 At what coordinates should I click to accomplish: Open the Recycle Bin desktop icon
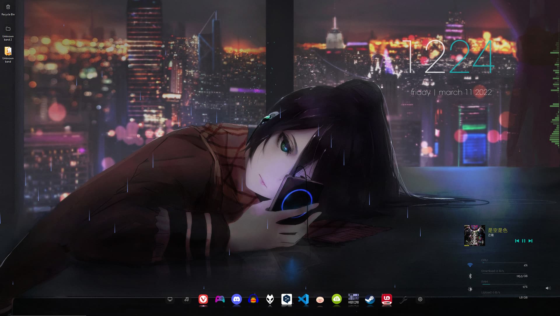pyautogui.click(x=8, y=10)
